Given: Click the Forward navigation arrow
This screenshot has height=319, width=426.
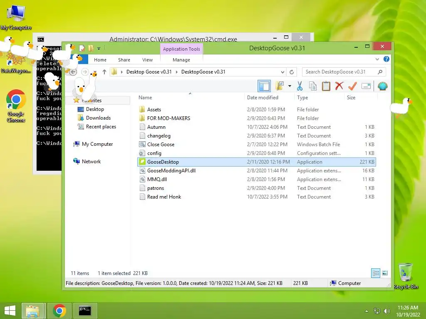Looking at the screenshot, I should pyautogui.click(x=85, y=72).
